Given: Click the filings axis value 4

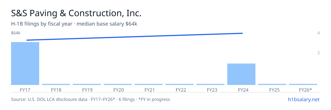Looking at the screenshot, I should point(319,33).
